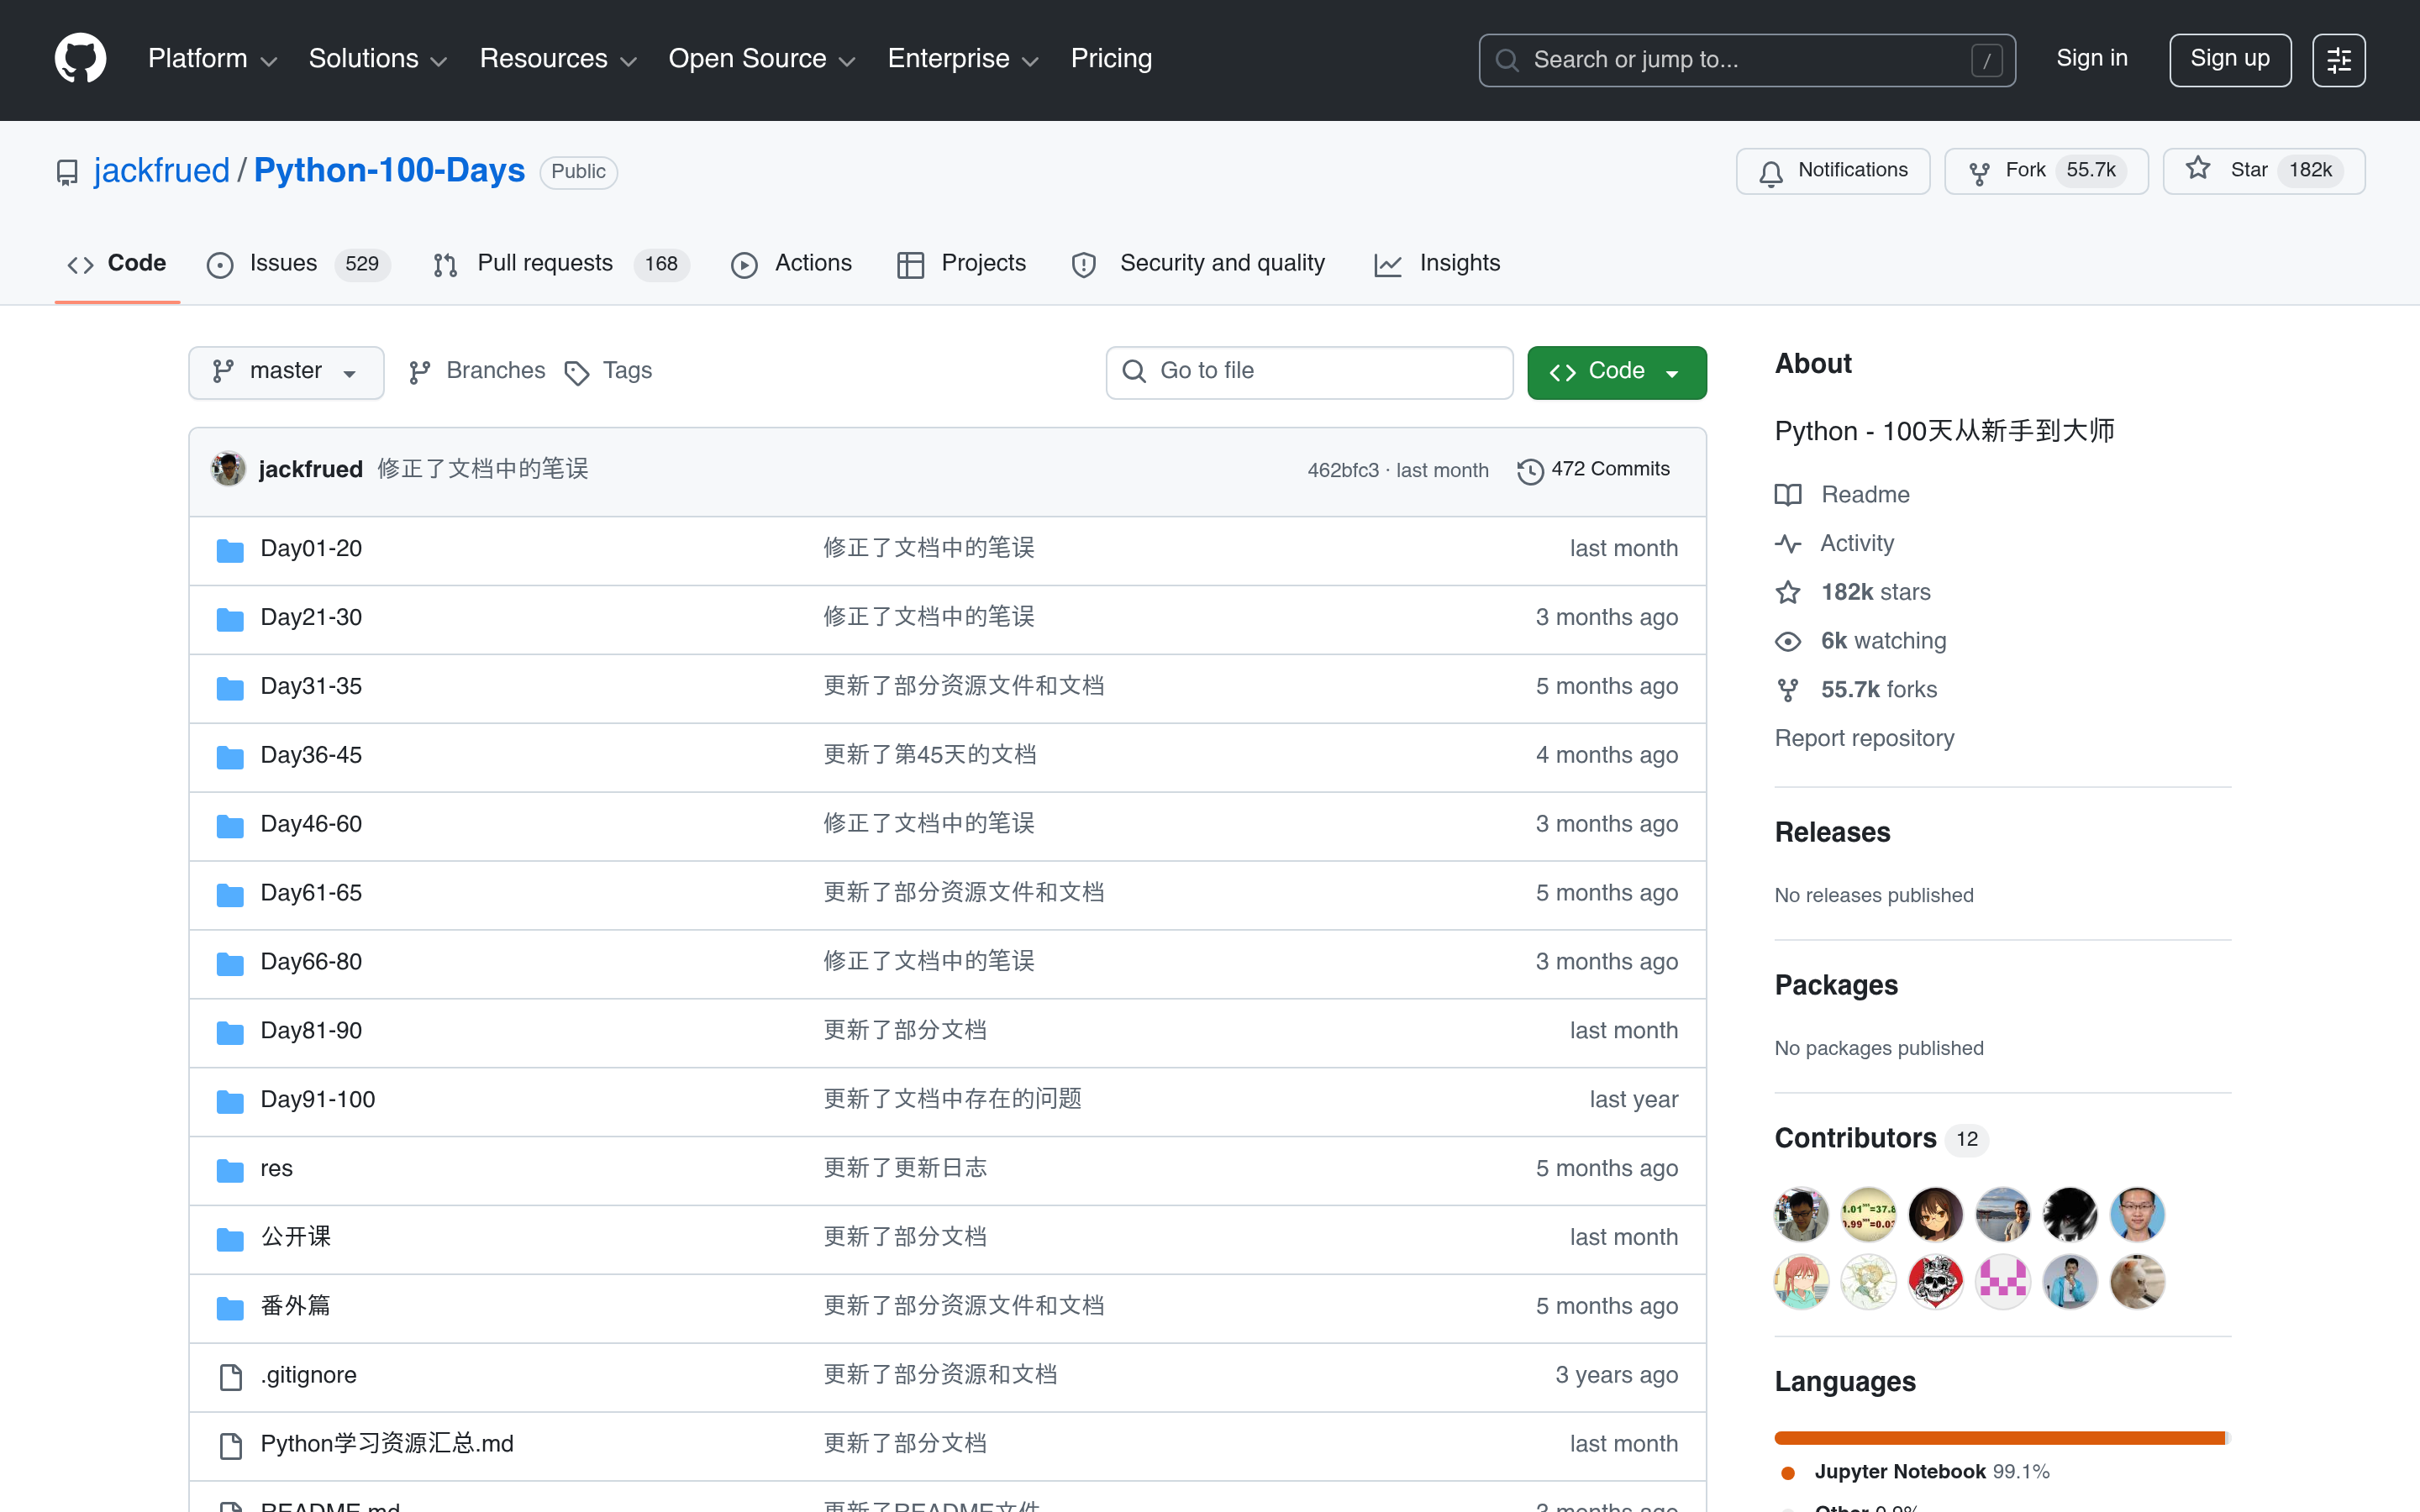Open the Day91-100 folder

tap(318, 1100)
